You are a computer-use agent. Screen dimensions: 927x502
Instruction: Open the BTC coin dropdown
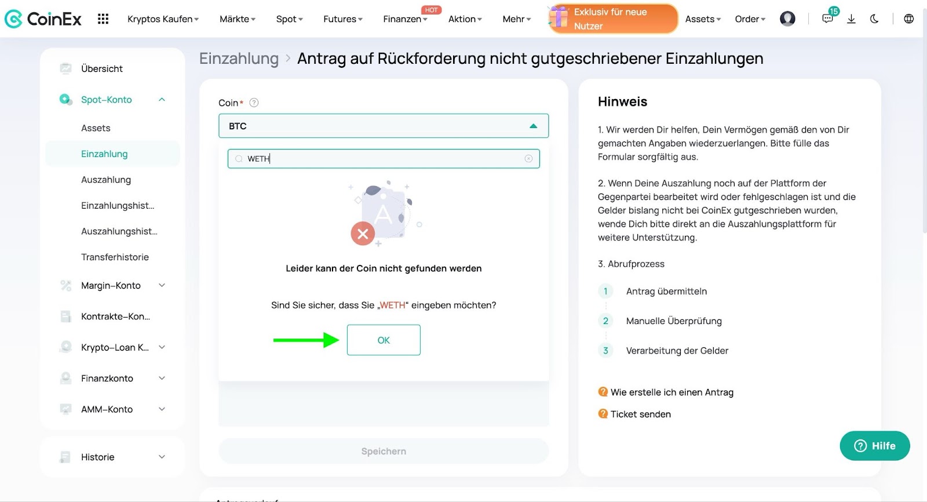383,126
